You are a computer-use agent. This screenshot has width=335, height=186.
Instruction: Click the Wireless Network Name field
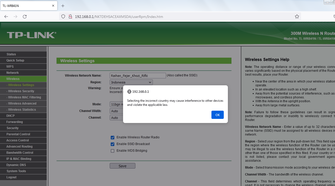(x=138, y=76)
